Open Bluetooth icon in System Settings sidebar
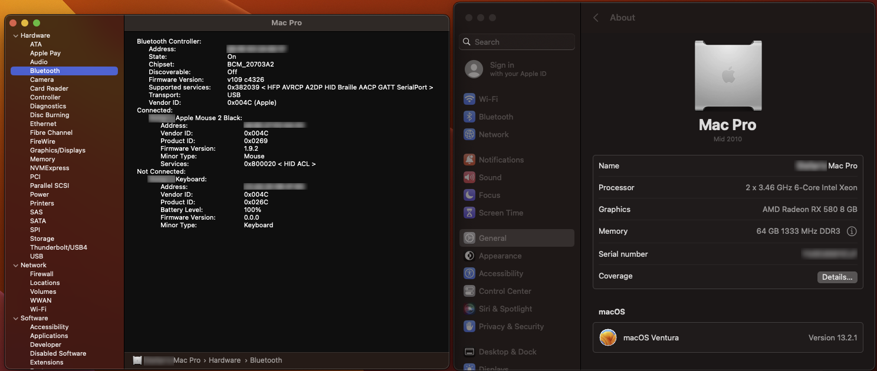Screen dimensions: 877x371 click(469, 117)
